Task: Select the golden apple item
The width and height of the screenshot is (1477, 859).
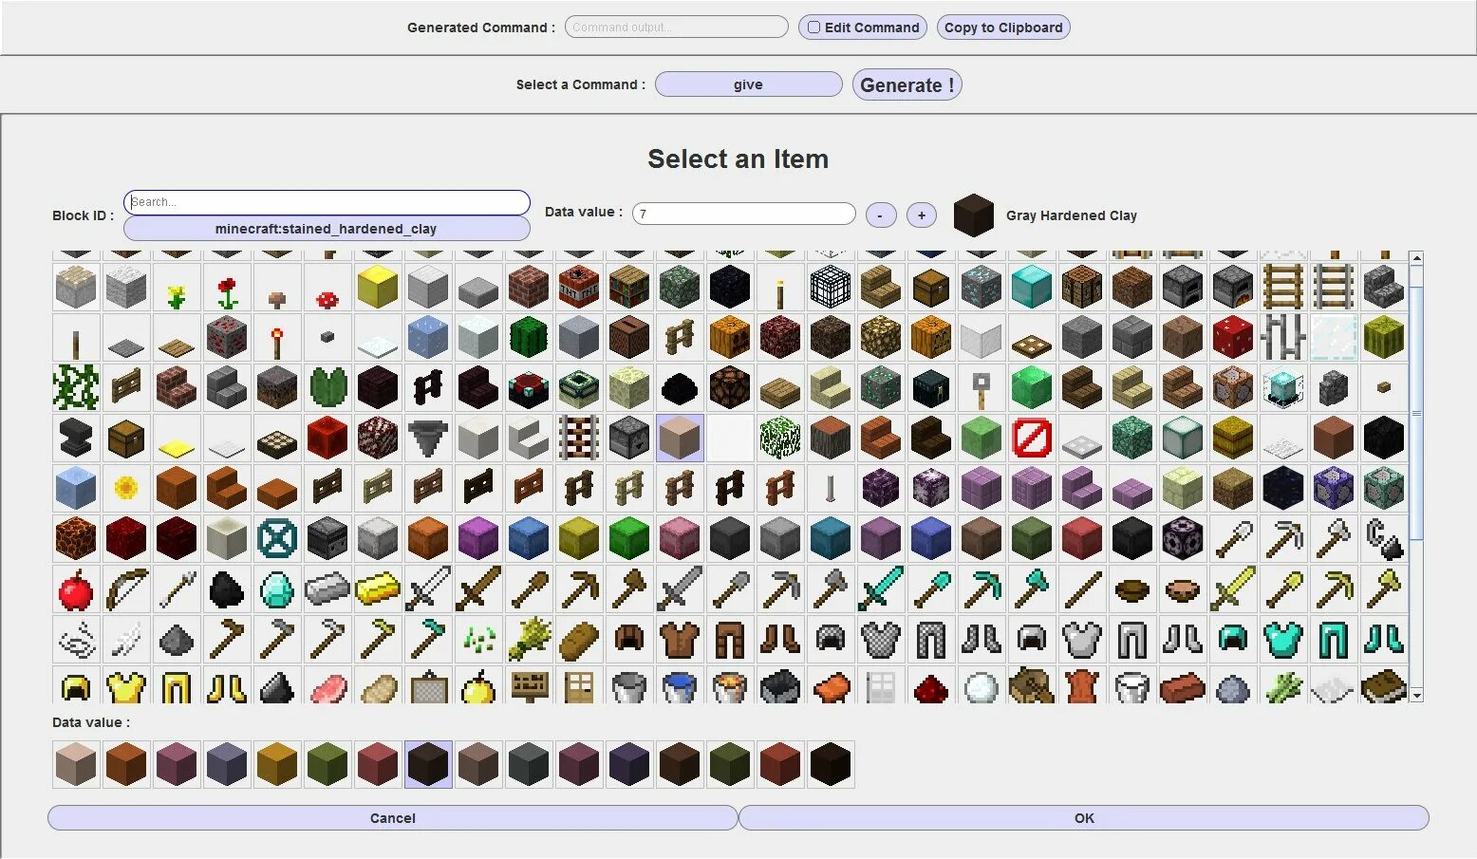Action: pos(478,685)
